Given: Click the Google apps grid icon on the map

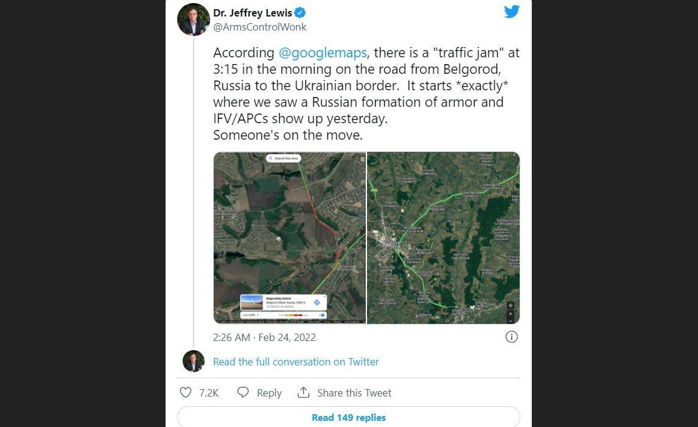Looking at the screenshot, I should pos(362,159).
